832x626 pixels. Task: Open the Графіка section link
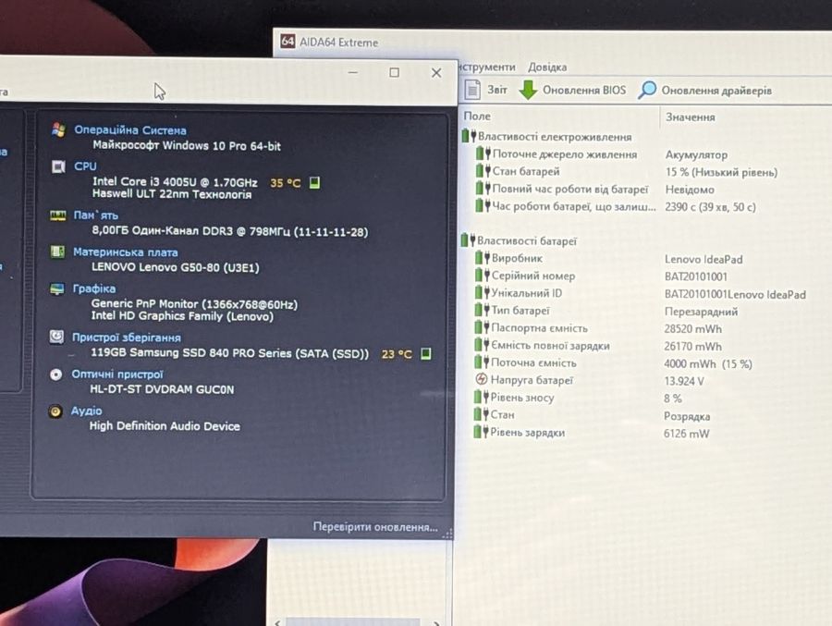pyautogui.click(x=94, y=288)
